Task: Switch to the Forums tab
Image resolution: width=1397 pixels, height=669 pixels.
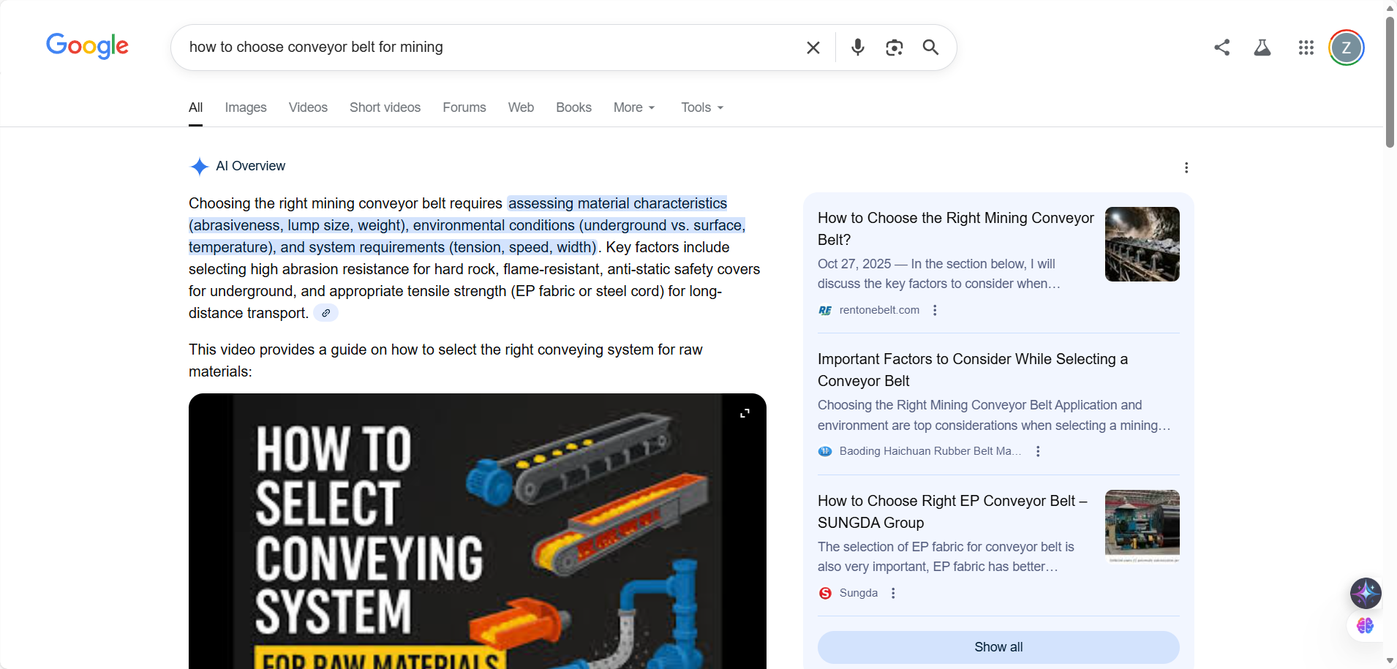Action: 464,107
